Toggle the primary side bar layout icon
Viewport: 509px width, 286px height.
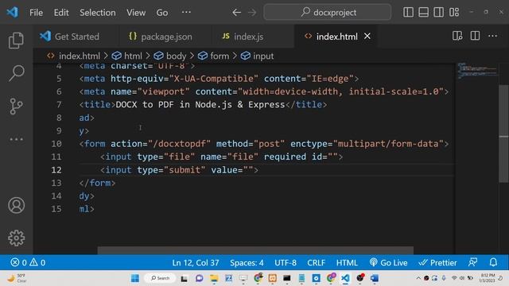tap(408, 13)
